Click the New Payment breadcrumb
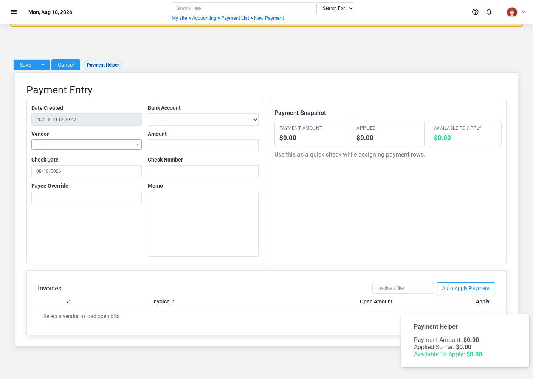The width and height of the screenshot is (533, 379). [269, 18]
